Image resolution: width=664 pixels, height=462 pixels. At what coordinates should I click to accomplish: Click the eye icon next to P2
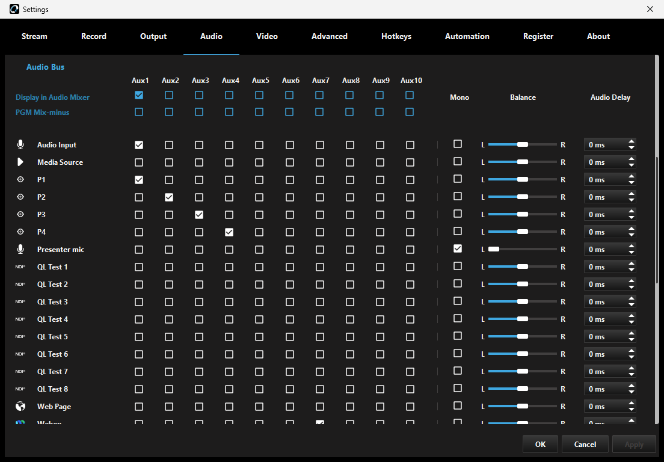pos(20,197)
